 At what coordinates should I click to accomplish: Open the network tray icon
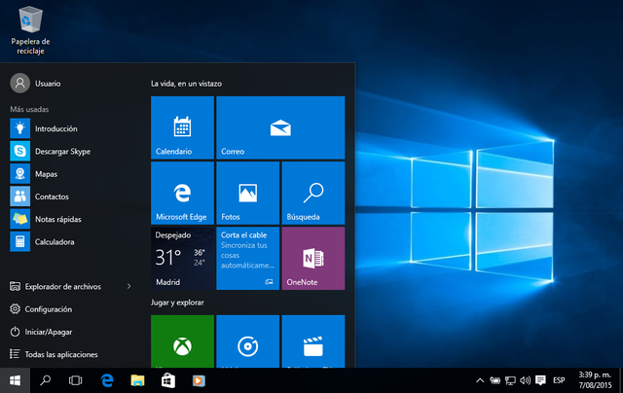(x=510, y=380)
